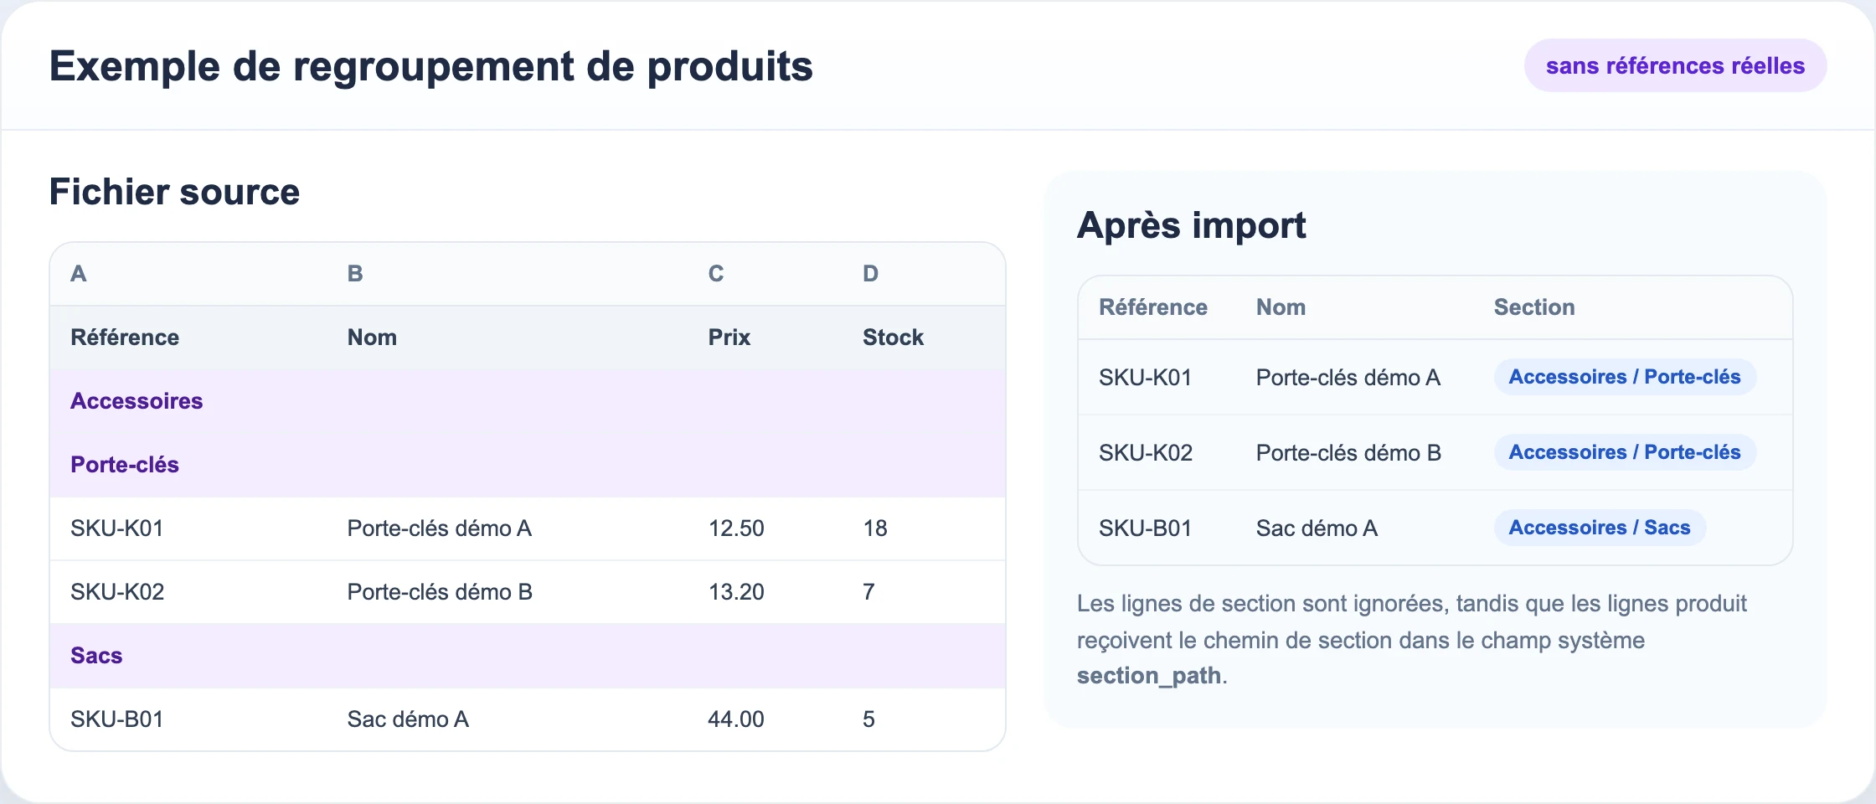This screenshot has width=1876, height=804.
Task: Click the 'Prix' header cell
Action: click(x=729, y=338)
